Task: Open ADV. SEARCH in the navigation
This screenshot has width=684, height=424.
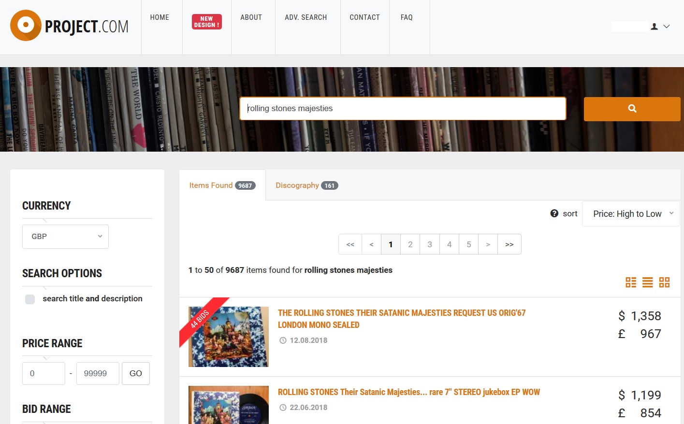Action: point(306,17)
